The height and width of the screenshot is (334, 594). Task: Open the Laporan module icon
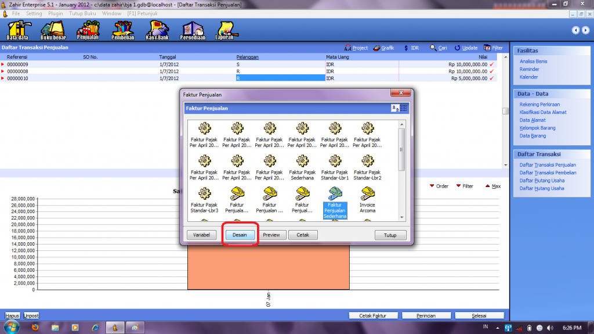(226, 30)
